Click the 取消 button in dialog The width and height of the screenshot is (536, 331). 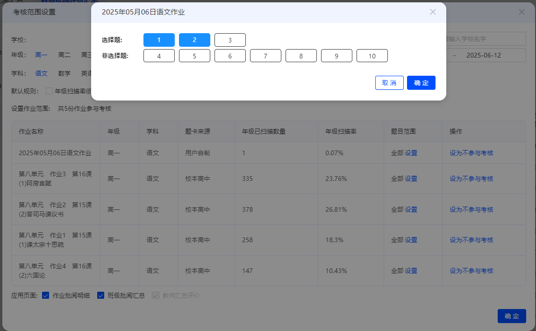(x=389, y=83)
